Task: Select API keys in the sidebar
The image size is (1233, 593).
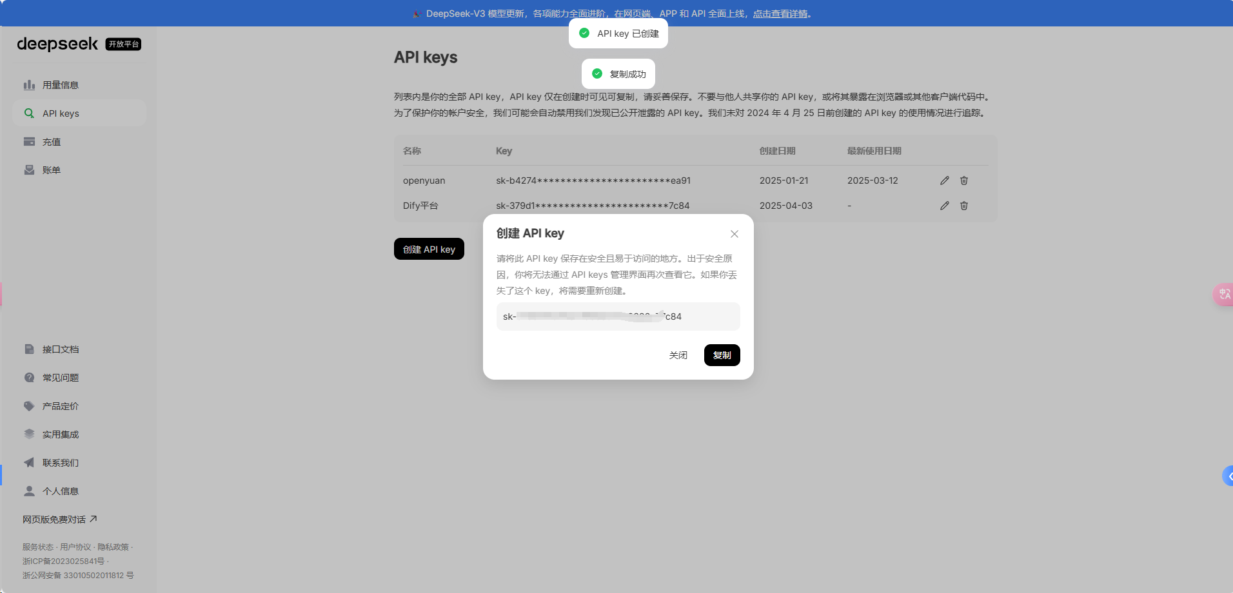Action: [x=79, y=113]
